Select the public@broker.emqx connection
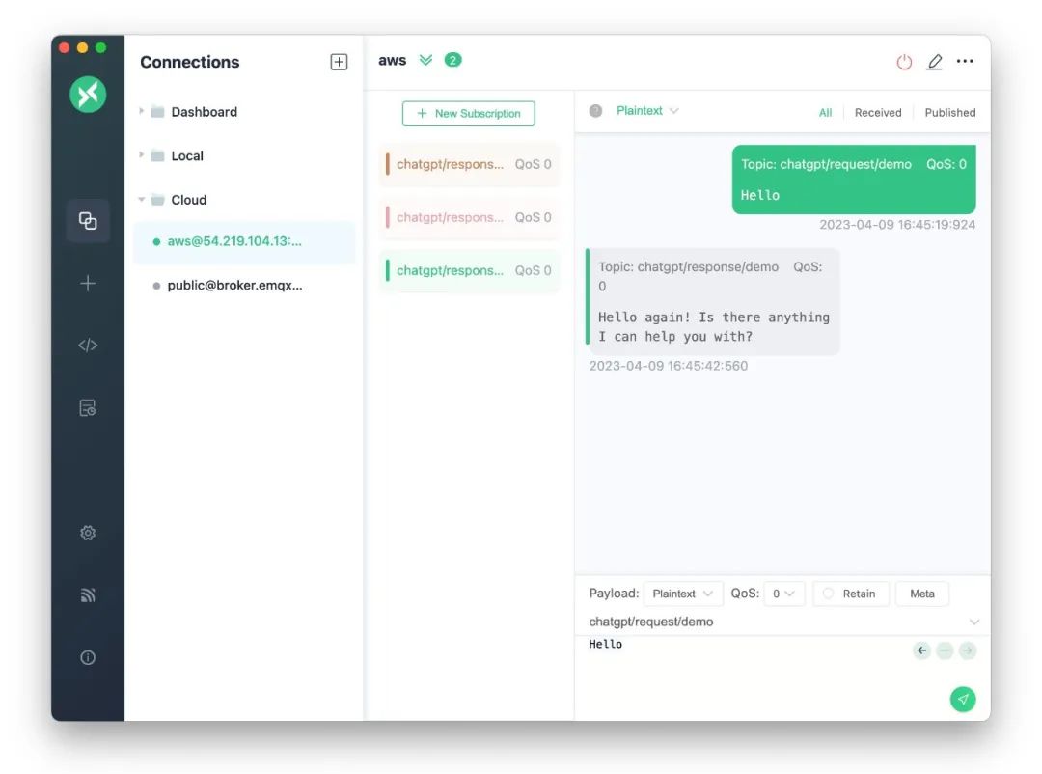This screenshot has width=1042, height=774. [x=244, y=286]
